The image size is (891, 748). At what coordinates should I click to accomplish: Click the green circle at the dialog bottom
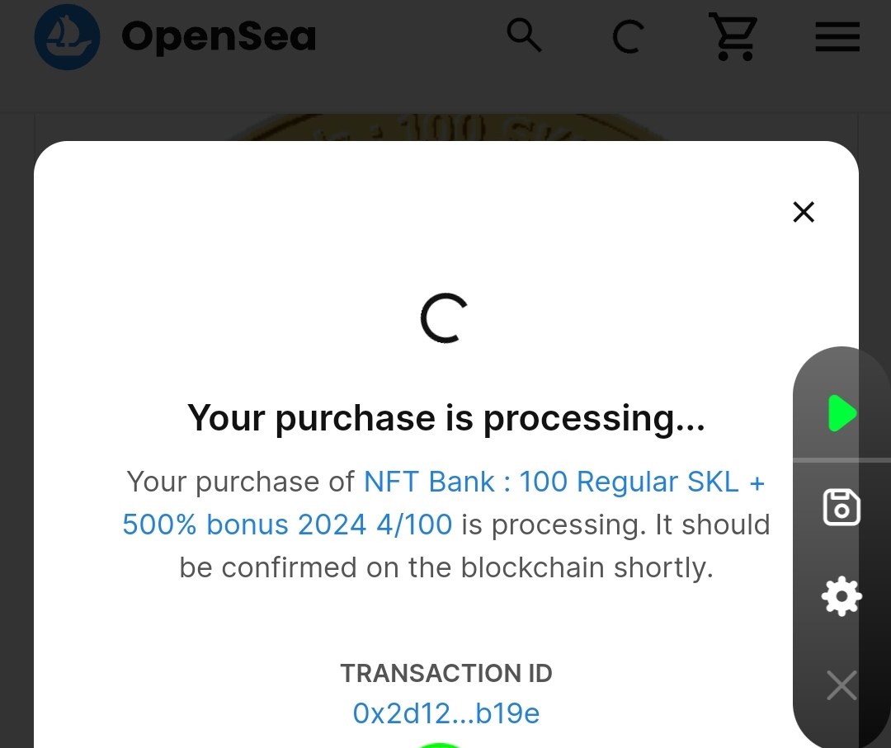[440, 744]
